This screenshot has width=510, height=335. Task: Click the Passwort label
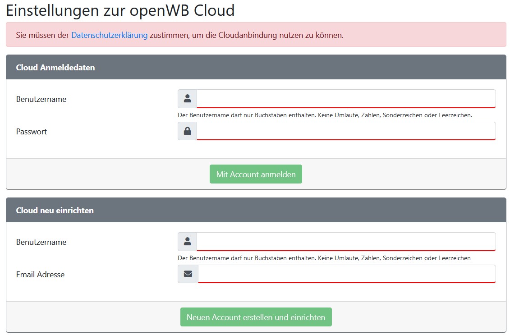[x=32, y=132]
